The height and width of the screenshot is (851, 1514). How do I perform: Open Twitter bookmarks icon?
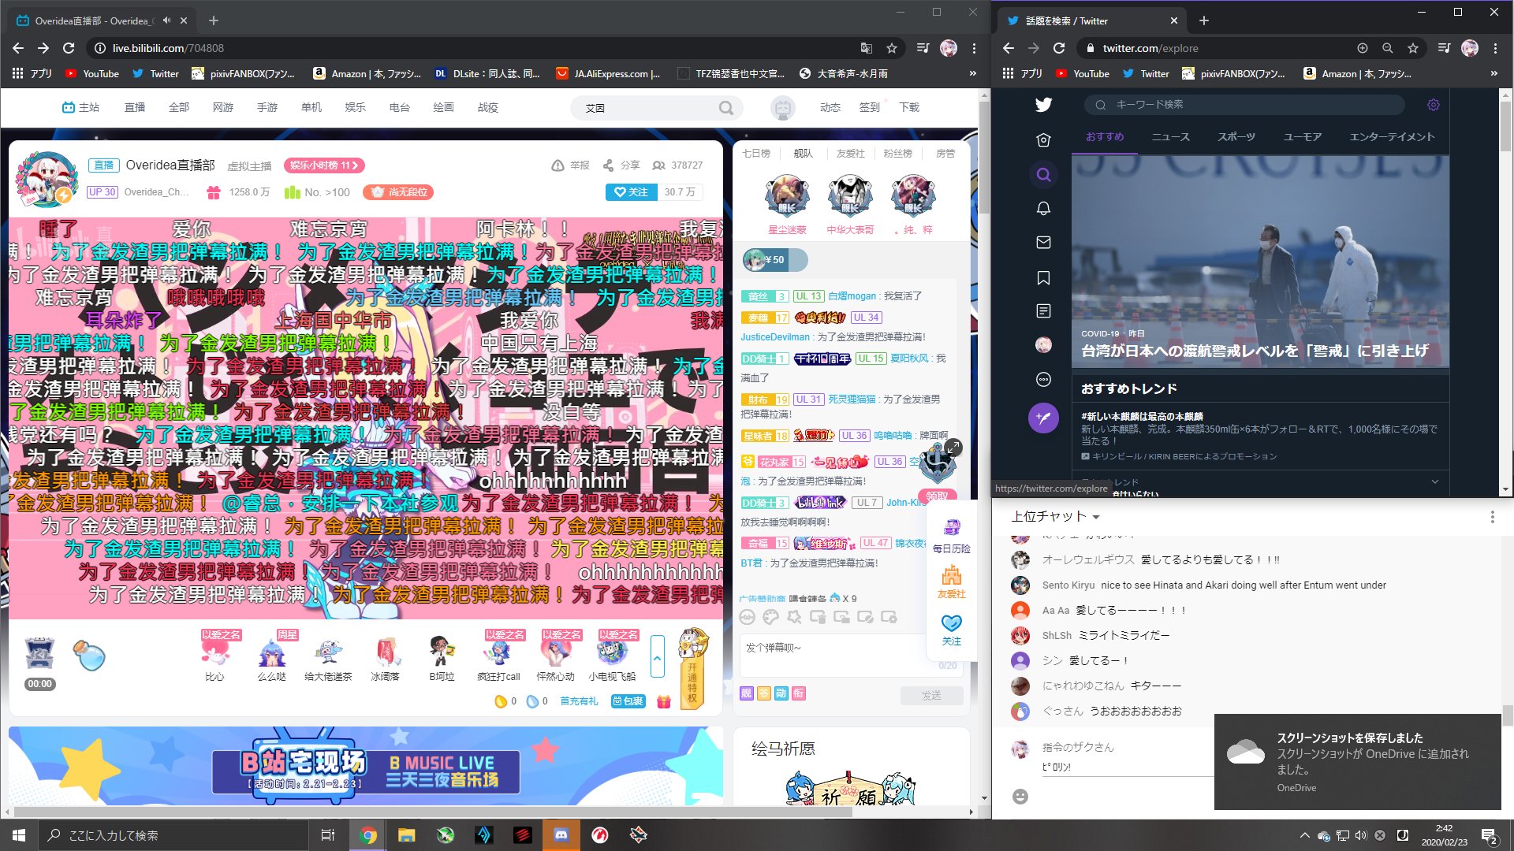tap(1043, 277)
